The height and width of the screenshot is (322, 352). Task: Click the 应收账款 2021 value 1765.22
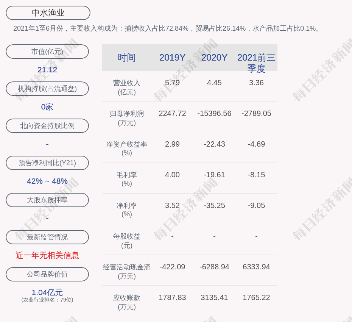click(256, 297)
